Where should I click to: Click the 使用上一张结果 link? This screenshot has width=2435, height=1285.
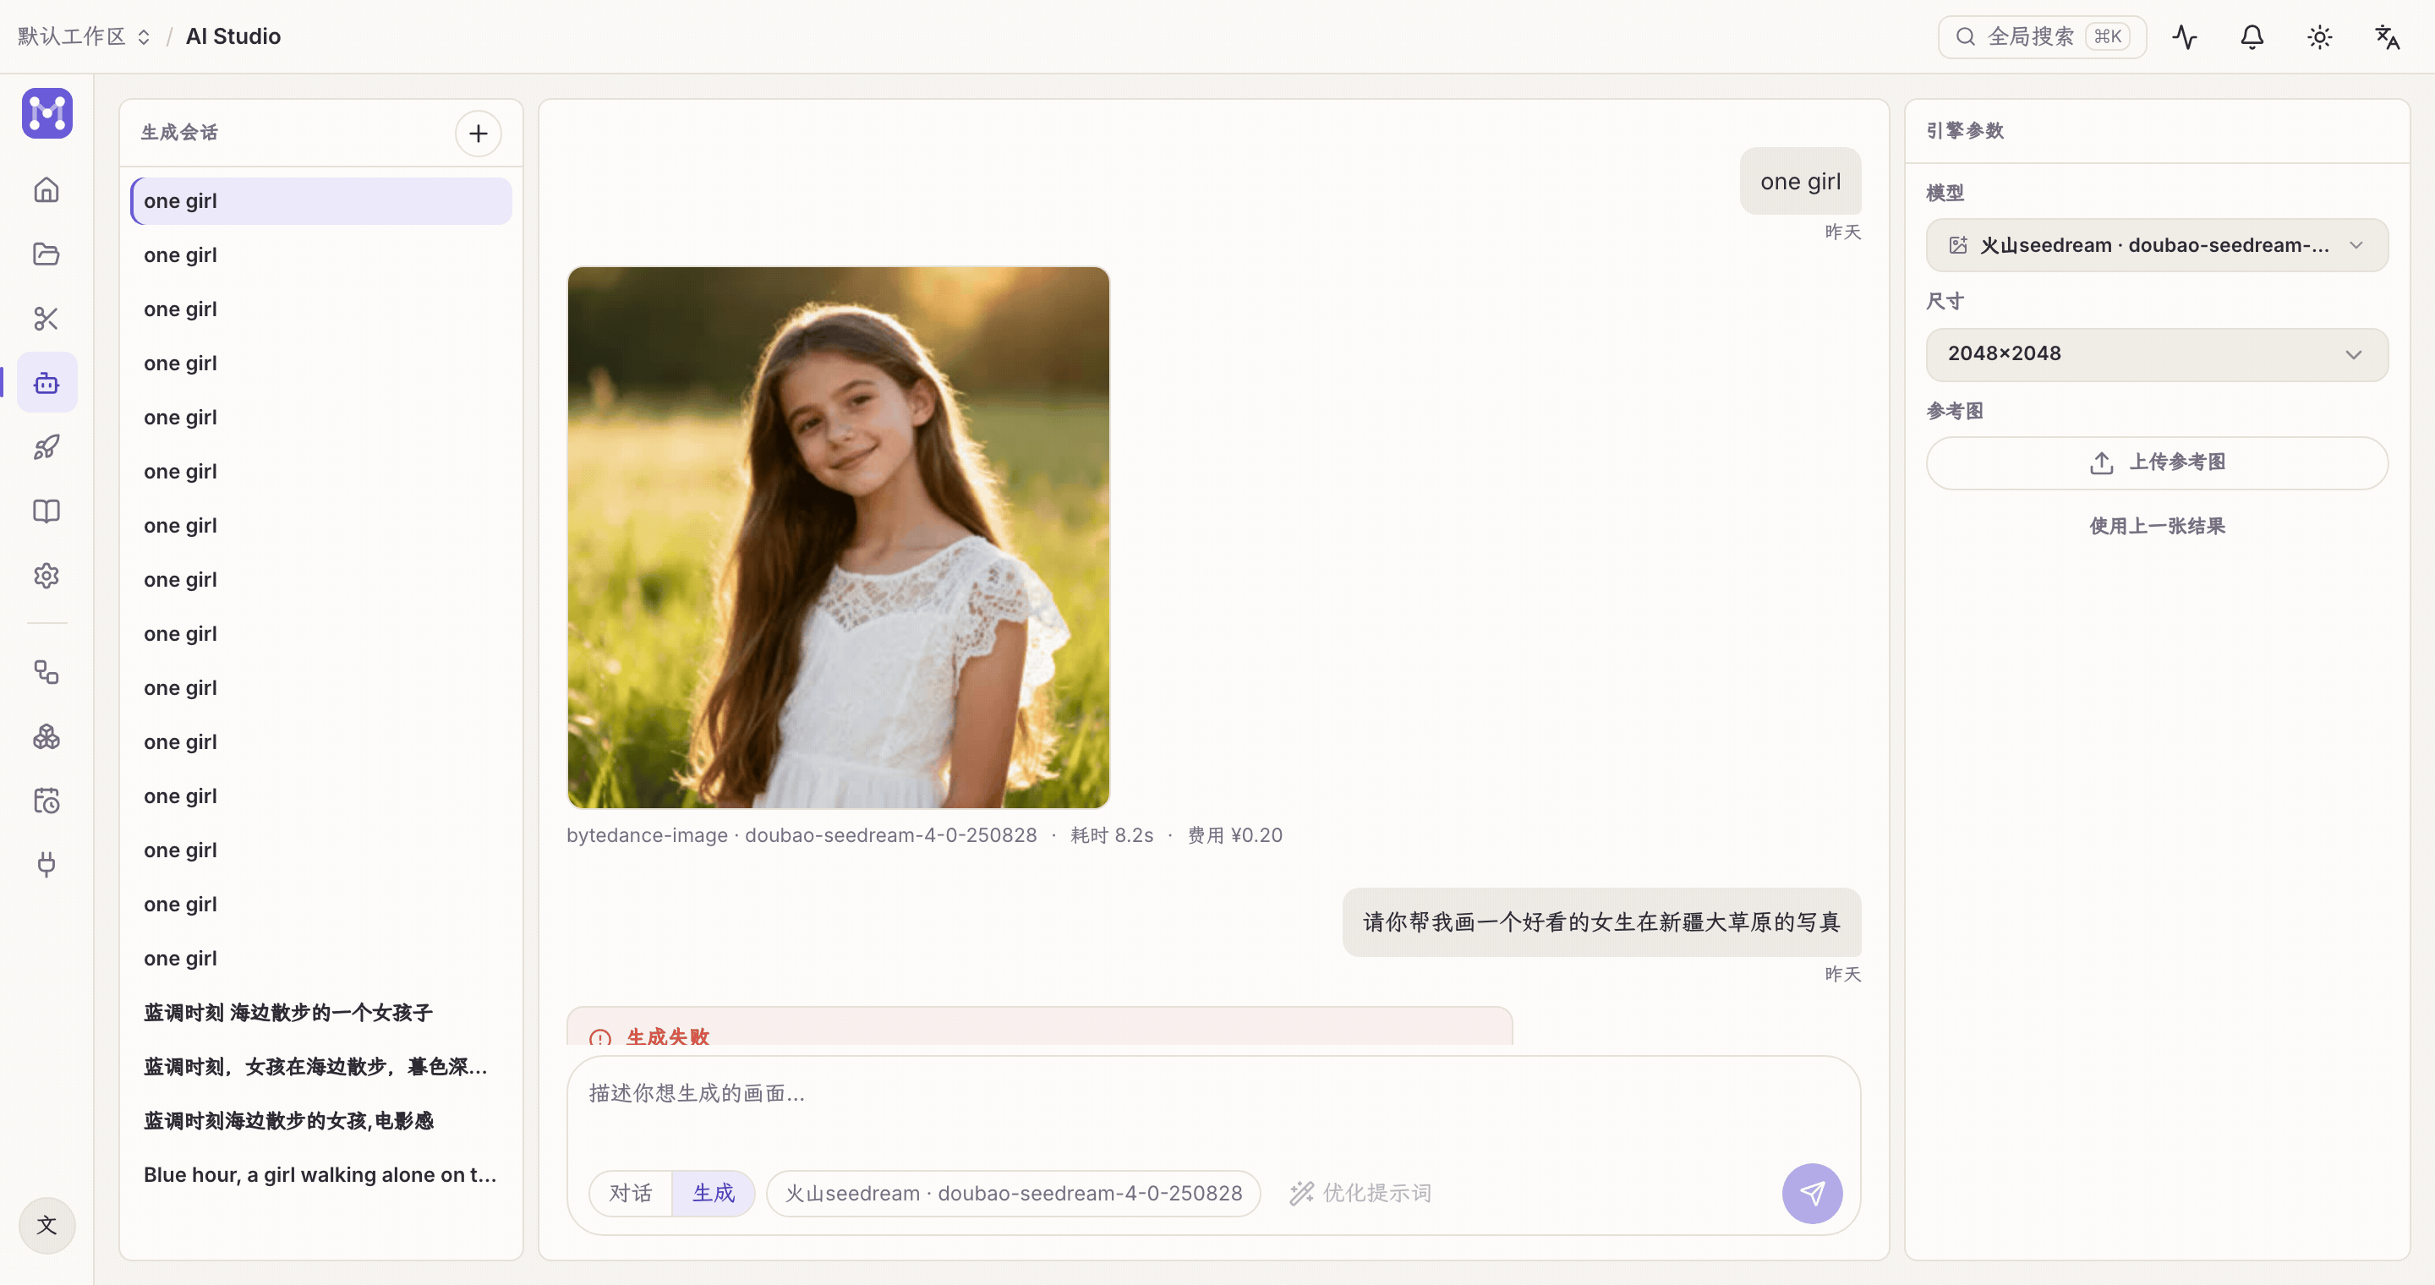(2157, 527)
